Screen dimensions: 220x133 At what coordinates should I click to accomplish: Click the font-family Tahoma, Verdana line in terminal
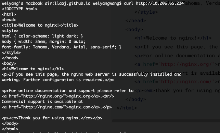(62, 47)
